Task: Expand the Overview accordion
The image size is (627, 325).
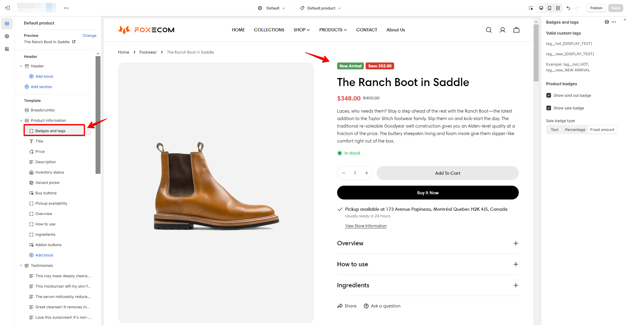Action: [x=428, y=243]
